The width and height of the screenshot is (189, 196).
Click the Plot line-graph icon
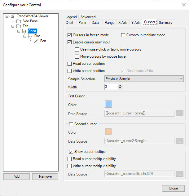[30, 36]
